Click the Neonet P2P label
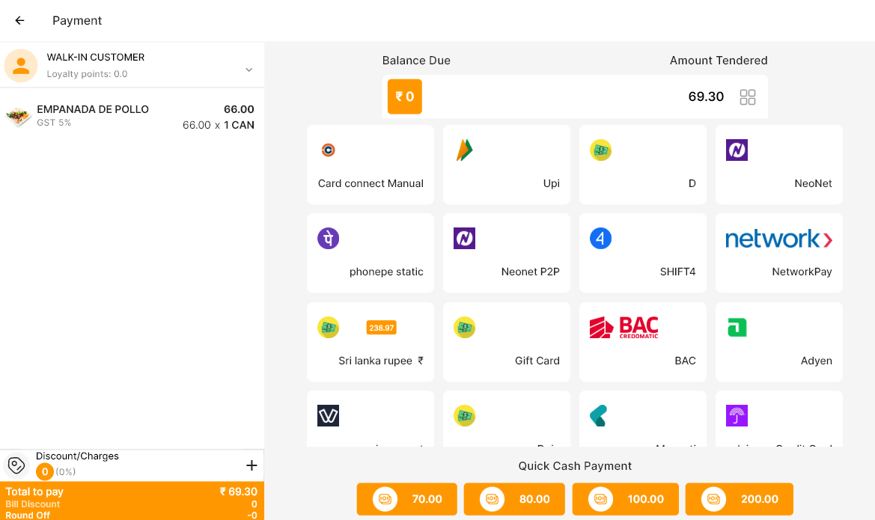The height and width of the screenshot is (520, 875). point(530,272)
